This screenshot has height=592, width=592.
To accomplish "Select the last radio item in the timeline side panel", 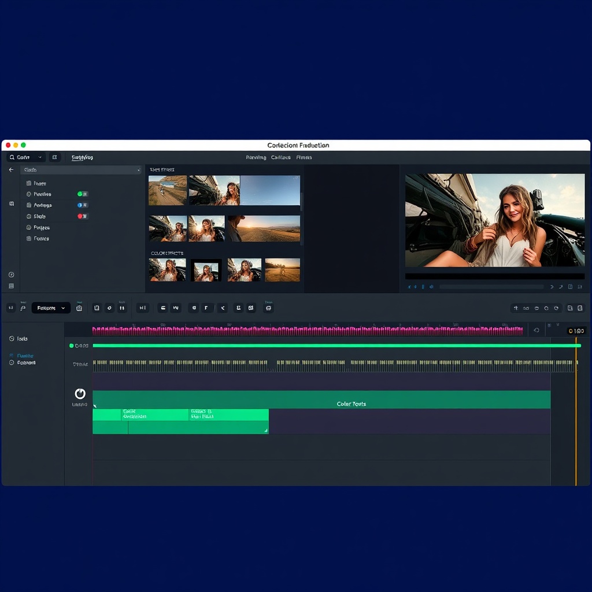I will 23,363.
